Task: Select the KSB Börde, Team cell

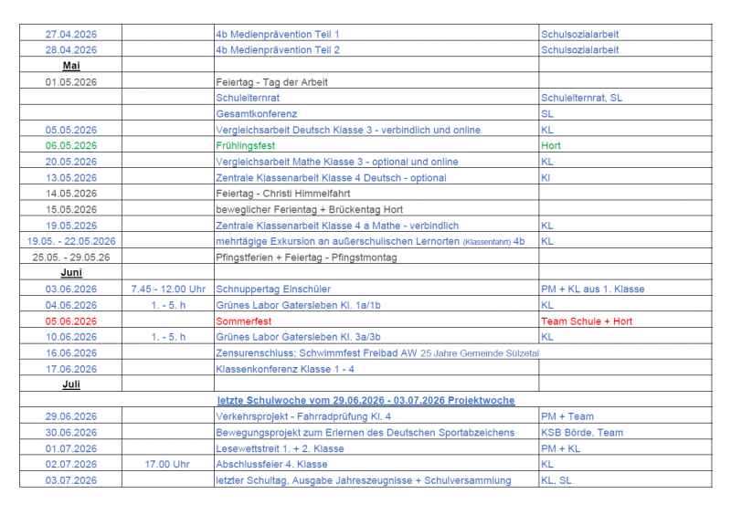Action: pos(583,433)
